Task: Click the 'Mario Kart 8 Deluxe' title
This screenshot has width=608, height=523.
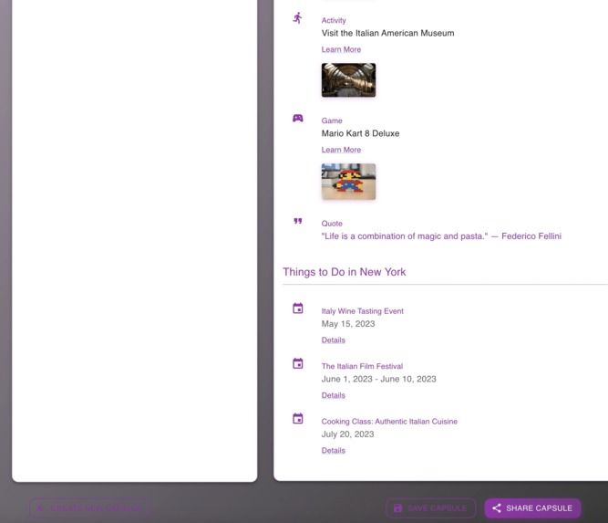Action: (360, 133)
